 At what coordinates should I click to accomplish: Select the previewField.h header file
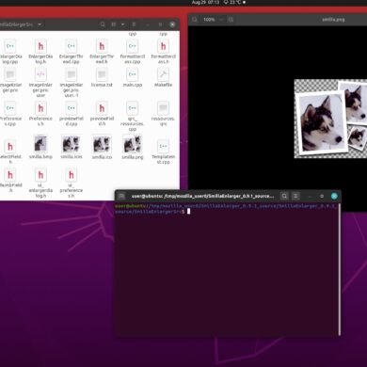tap(102, 114)
